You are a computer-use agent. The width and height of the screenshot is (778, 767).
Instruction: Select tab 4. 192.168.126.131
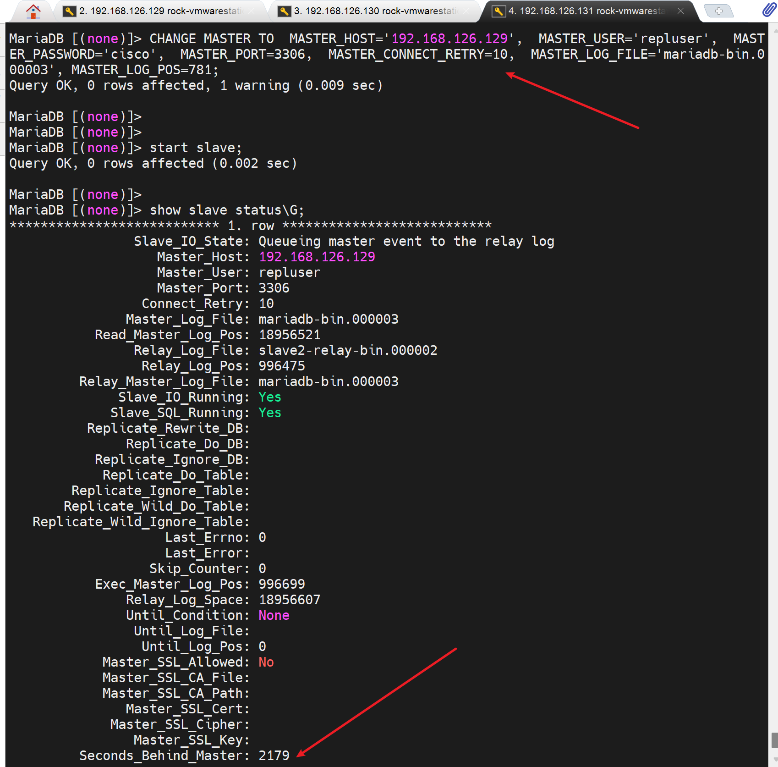pos(586,11)
